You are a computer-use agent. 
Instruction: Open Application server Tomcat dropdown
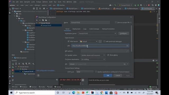97,34
